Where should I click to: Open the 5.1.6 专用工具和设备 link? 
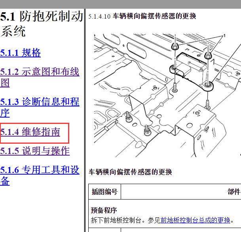40,175
